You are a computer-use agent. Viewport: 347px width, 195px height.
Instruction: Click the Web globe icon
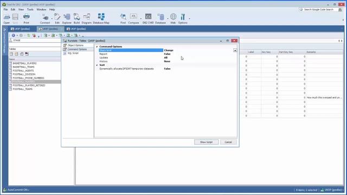click(173, 17)
